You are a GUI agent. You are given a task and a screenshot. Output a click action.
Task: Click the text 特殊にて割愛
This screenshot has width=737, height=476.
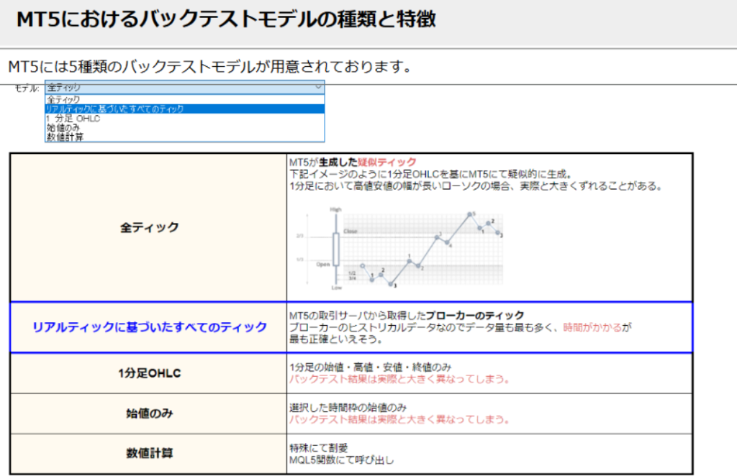319,448
